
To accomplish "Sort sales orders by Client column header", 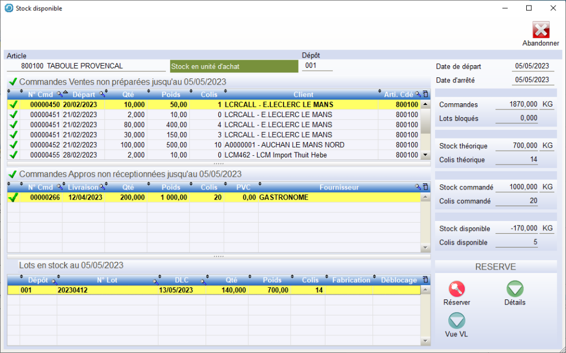I will coord(303,94).
